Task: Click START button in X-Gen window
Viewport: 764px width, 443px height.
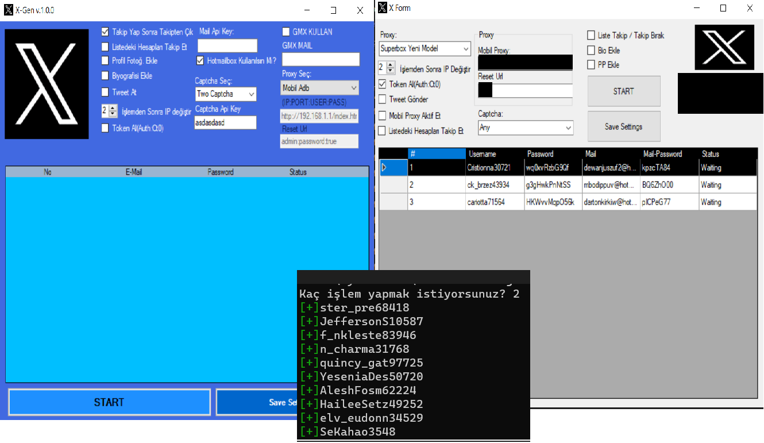Action: (109, 402)
